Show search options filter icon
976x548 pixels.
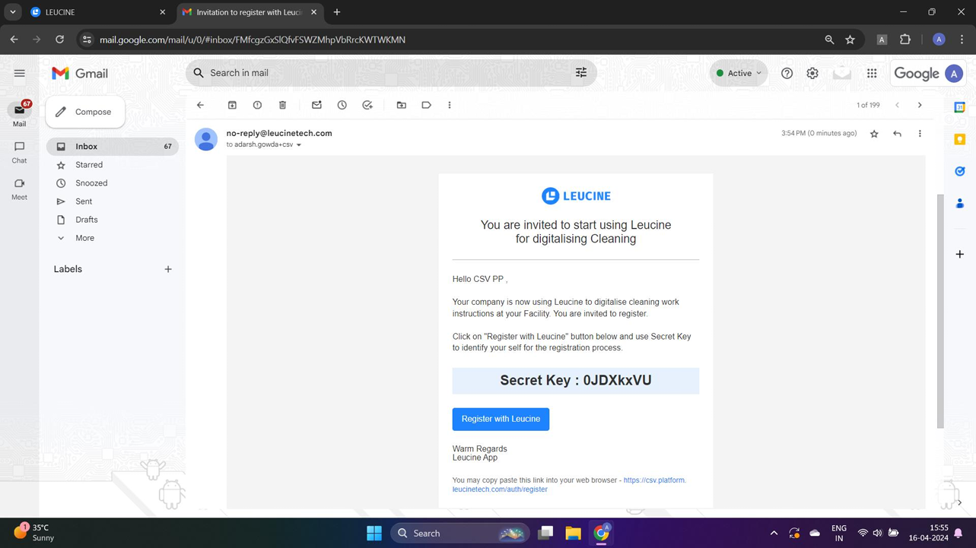(x=581, y=73)
